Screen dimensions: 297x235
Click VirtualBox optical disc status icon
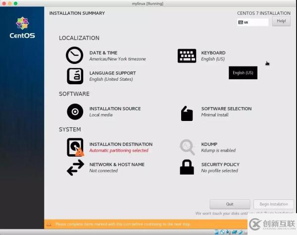coord(222,232)
